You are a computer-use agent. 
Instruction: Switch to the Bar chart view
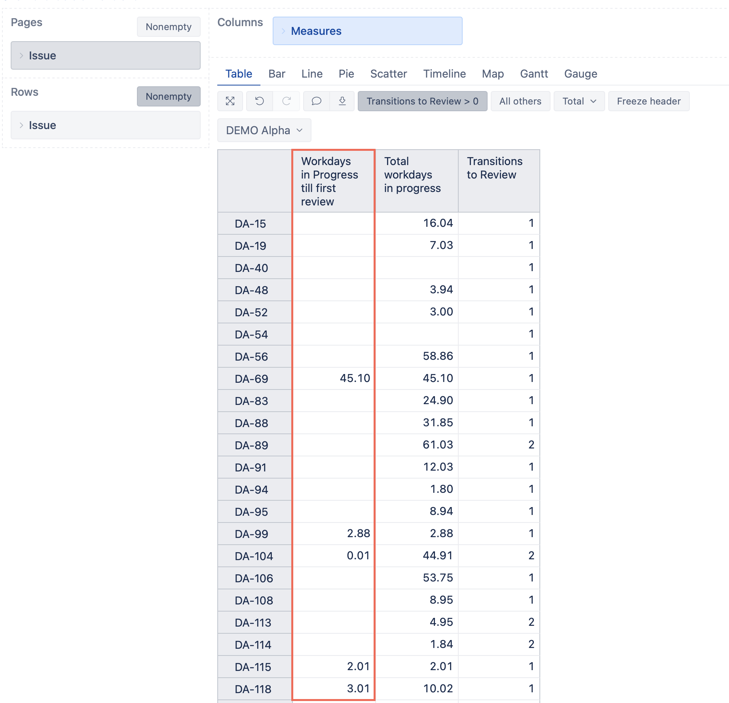tap(277, 74)
